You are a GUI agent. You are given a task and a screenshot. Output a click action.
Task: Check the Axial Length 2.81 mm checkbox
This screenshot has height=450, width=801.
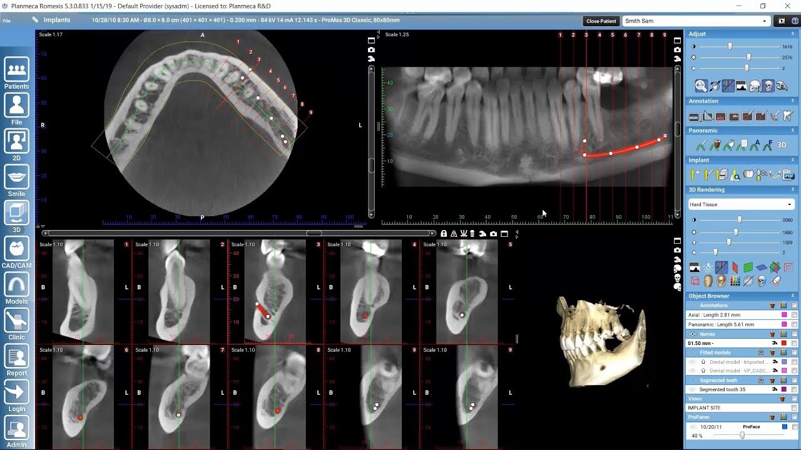click(x=794, y=315)
